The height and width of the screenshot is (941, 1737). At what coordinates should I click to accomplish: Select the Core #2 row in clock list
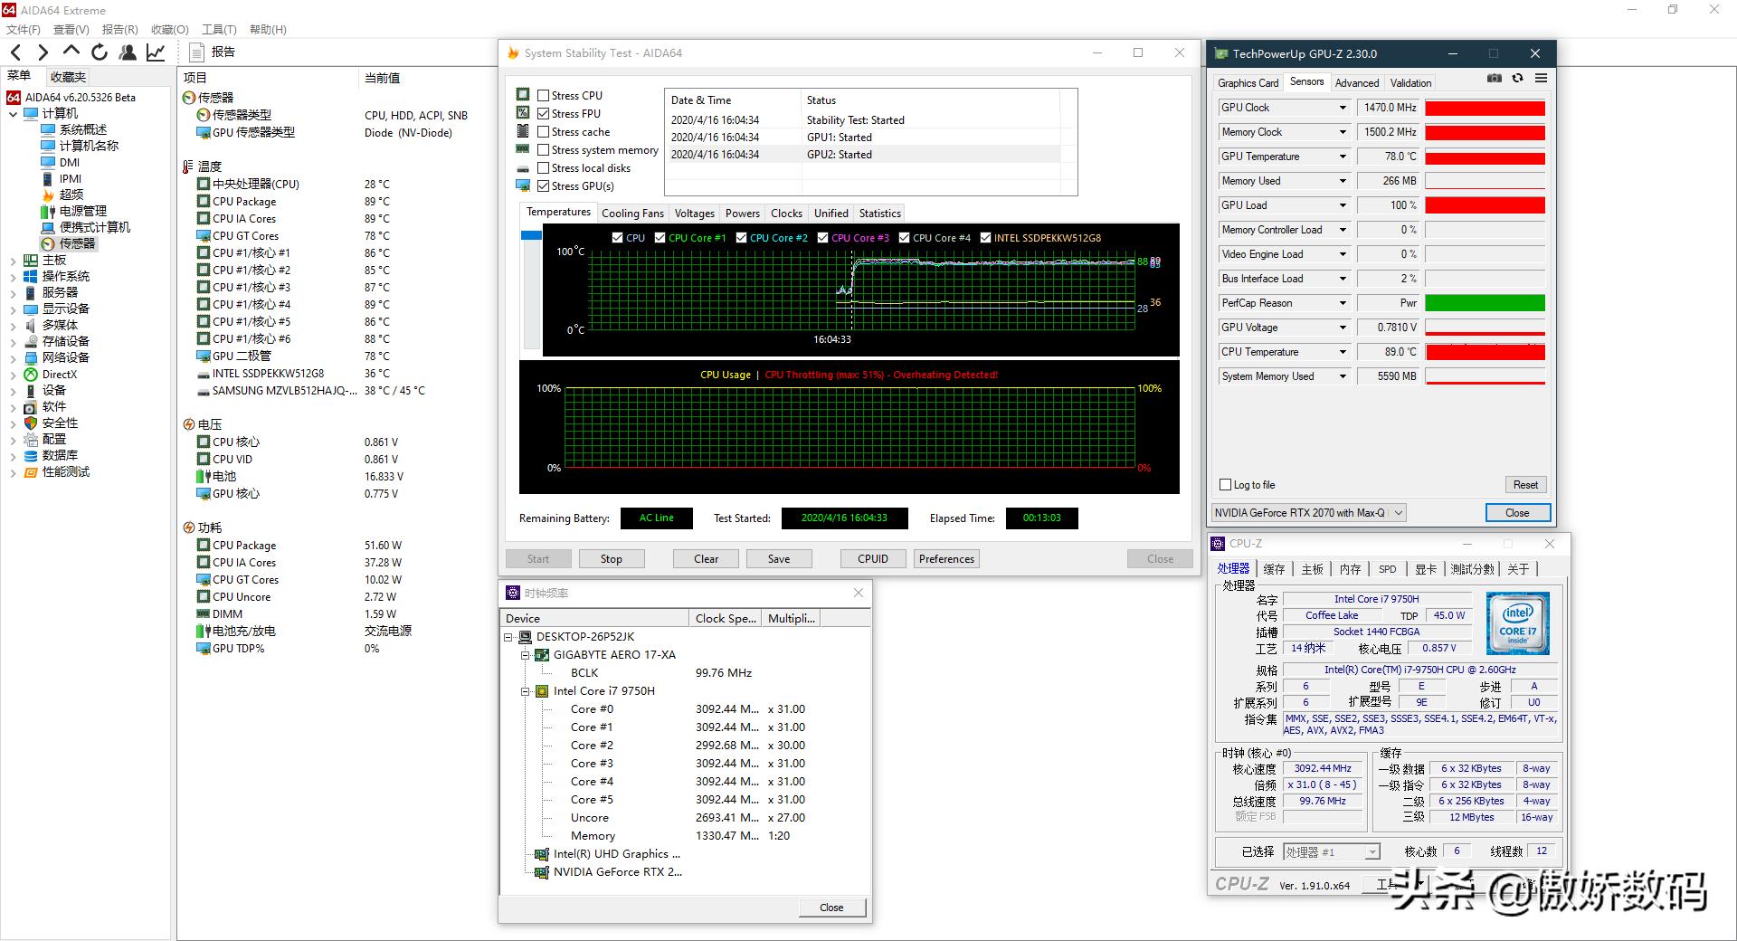coord(592,746)
